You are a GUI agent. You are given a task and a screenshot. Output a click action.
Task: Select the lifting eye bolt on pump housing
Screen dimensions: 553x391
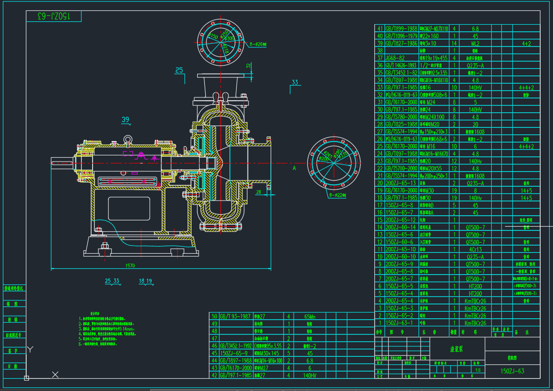[128, 139]
